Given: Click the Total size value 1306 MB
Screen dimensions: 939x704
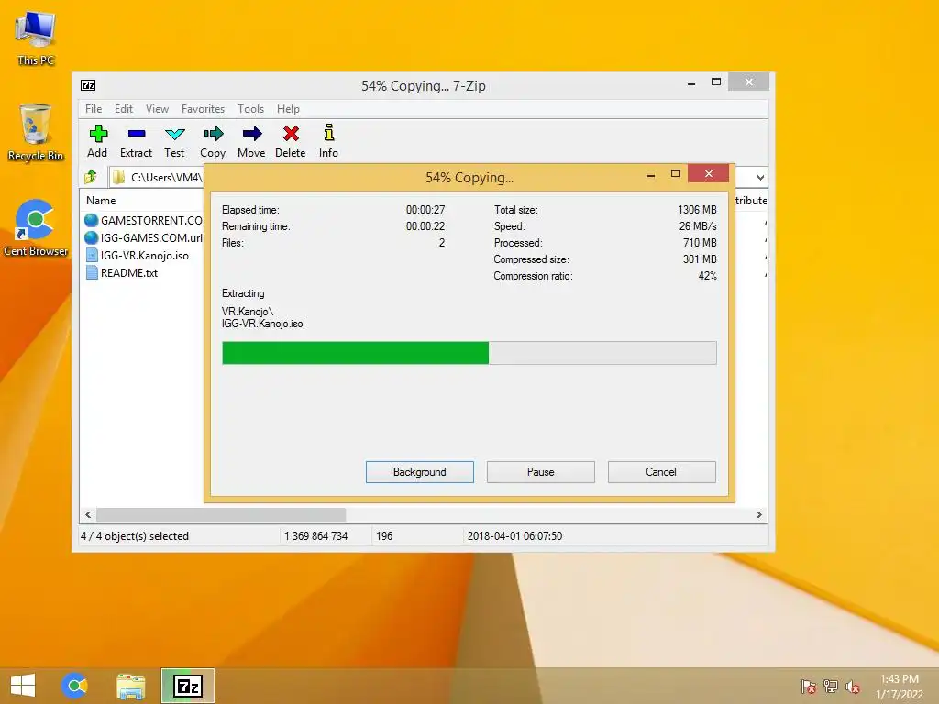Looking at the screenshot, I should tap(697, 210).
